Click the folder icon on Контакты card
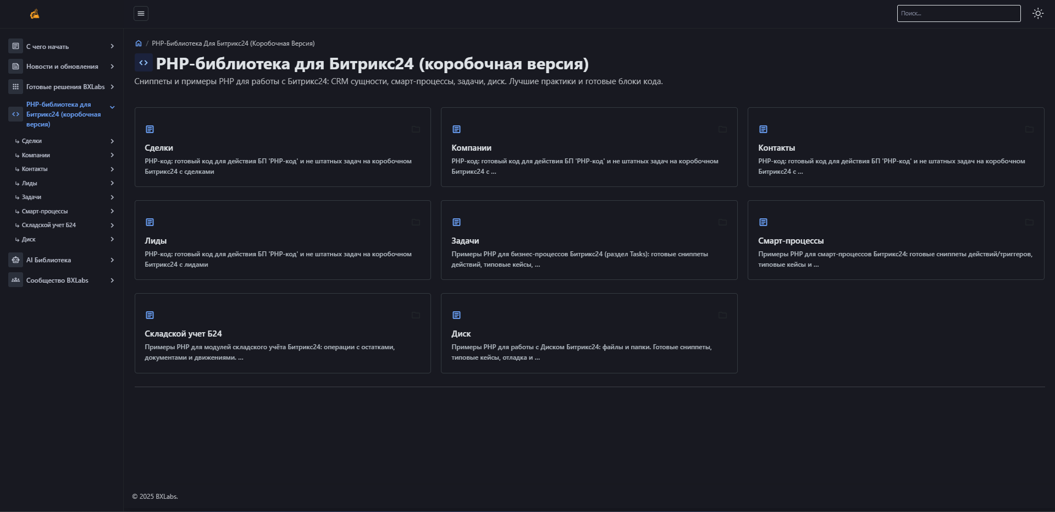This screenshot has width=1055, height=512. point(1029,129)
